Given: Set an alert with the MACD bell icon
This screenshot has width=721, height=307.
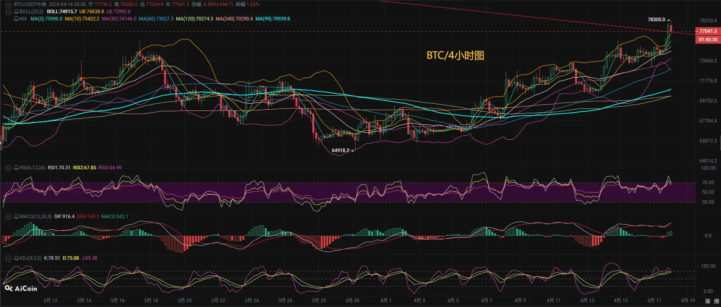Looking at the screenshot, I should [16, 217].
